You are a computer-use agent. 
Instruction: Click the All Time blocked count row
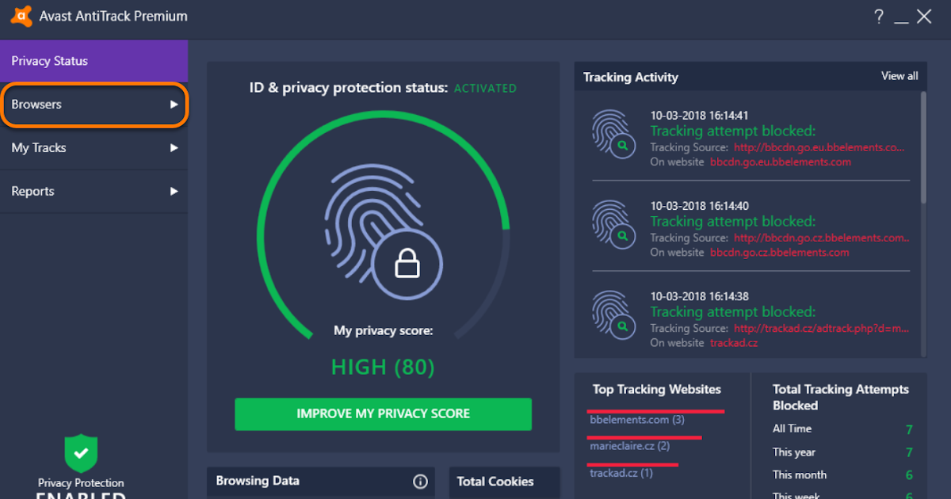click(842, 429)
